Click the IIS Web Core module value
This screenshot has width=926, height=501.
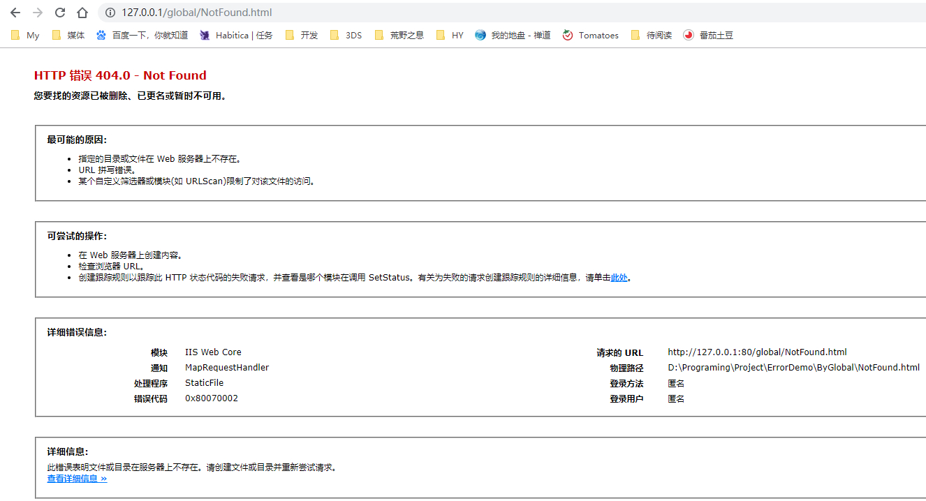[x=213, y=352]
